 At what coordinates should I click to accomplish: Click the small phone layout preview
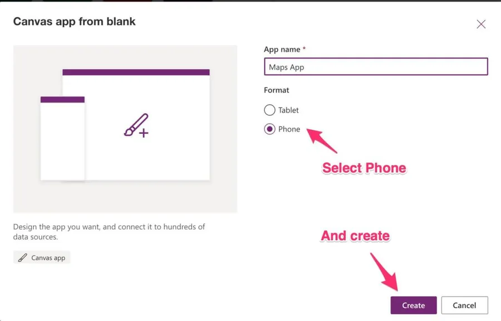point(62,142)
